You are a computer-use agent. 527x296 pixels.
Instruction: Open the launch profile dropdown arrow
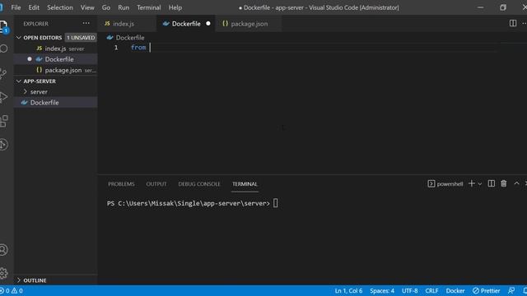pos(480,184)
